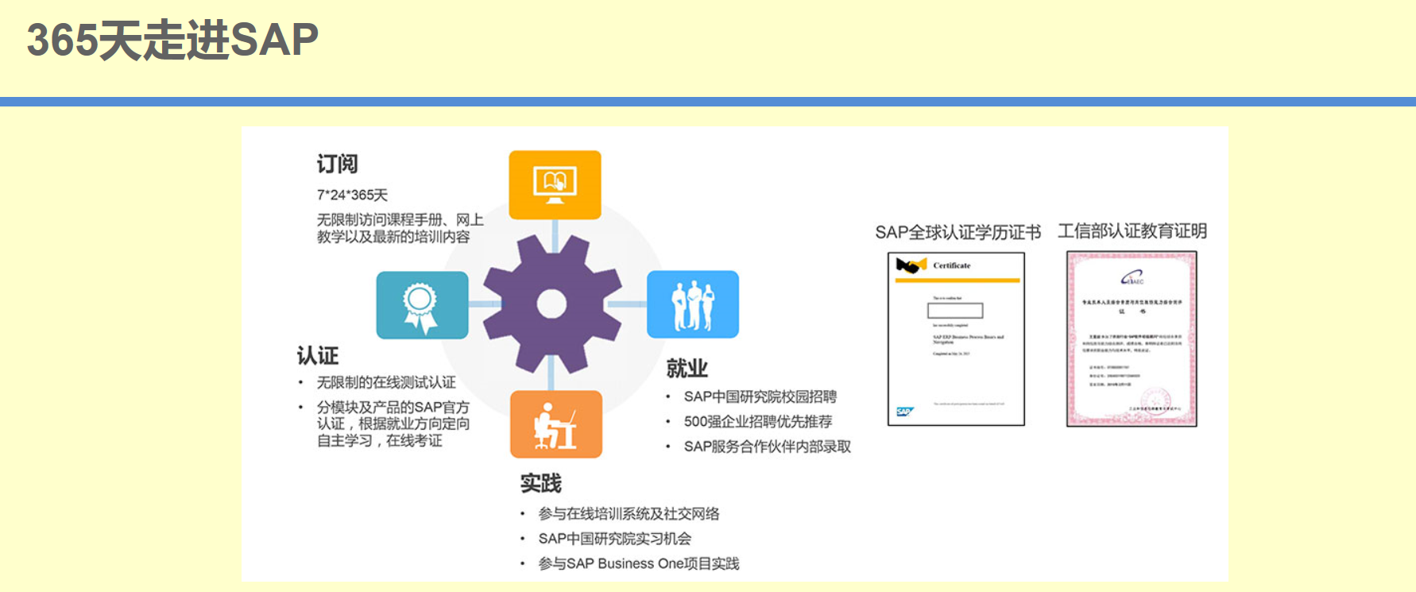Image resolution: width=1416 pixels, height=592 pixels.
Task: Click the caption "工信部认证教育证明"
Action: pyautogui.click(x=1132, y=231)
